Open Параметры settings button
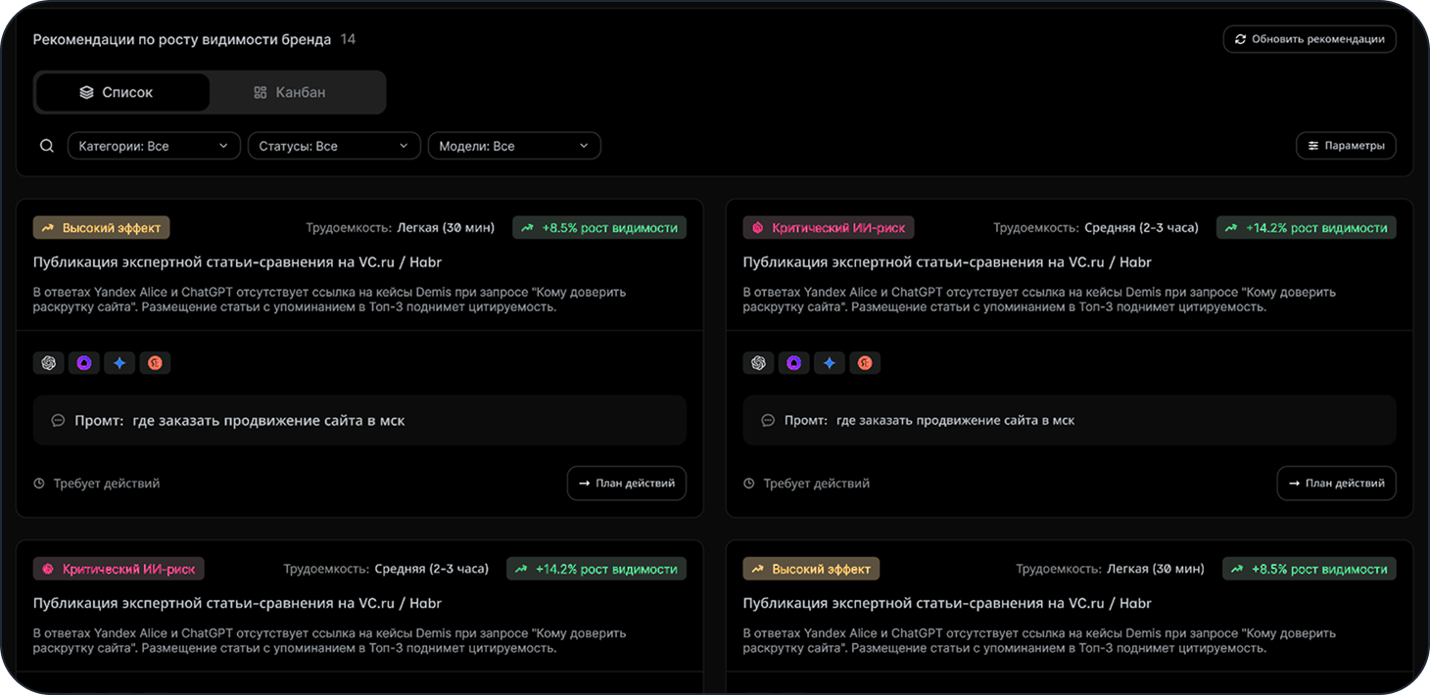 pyautogui.click(x=1346, y=146)
